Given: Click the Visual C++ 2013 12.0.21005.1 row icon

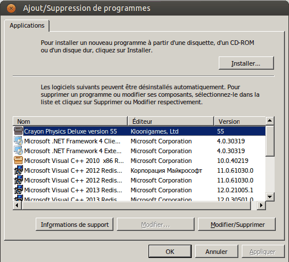Looking at the screenshot, I should pyautogui.click(x=18, y=190).
